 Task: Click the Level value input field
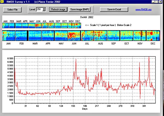tap(39, 9)
